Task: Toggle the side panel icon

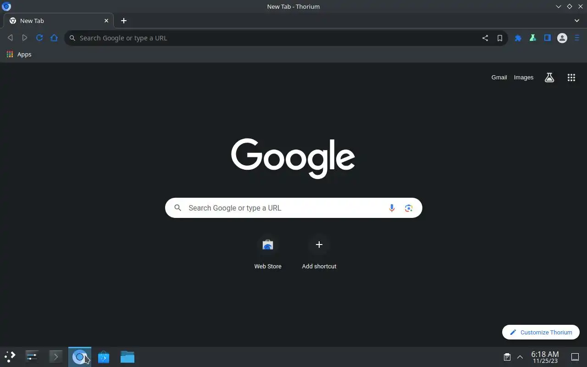Action: pyautogui.click(x=548, y=38)
